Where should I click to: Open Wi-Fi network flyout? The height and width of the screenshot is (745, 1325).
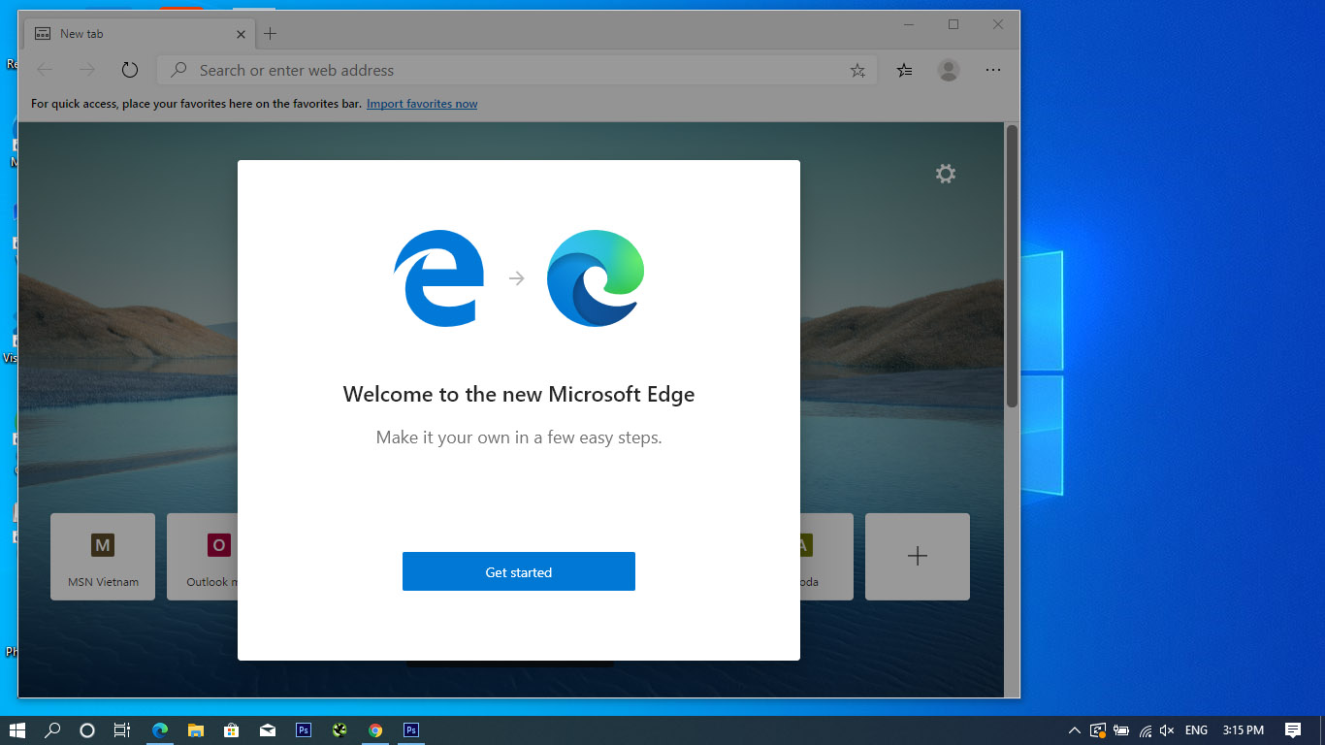point(1145,730)
